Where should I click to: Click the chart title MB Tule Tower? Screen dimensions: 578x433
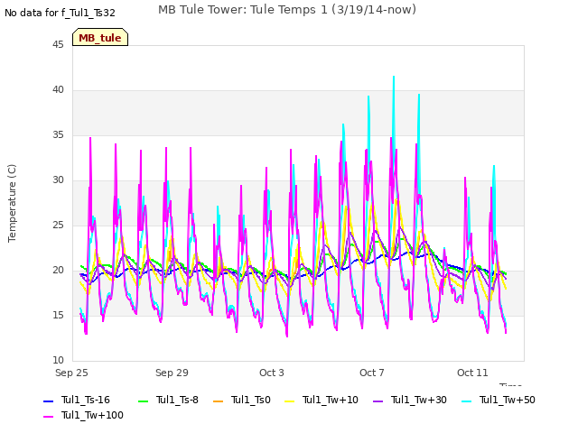(x=287, y=10)
